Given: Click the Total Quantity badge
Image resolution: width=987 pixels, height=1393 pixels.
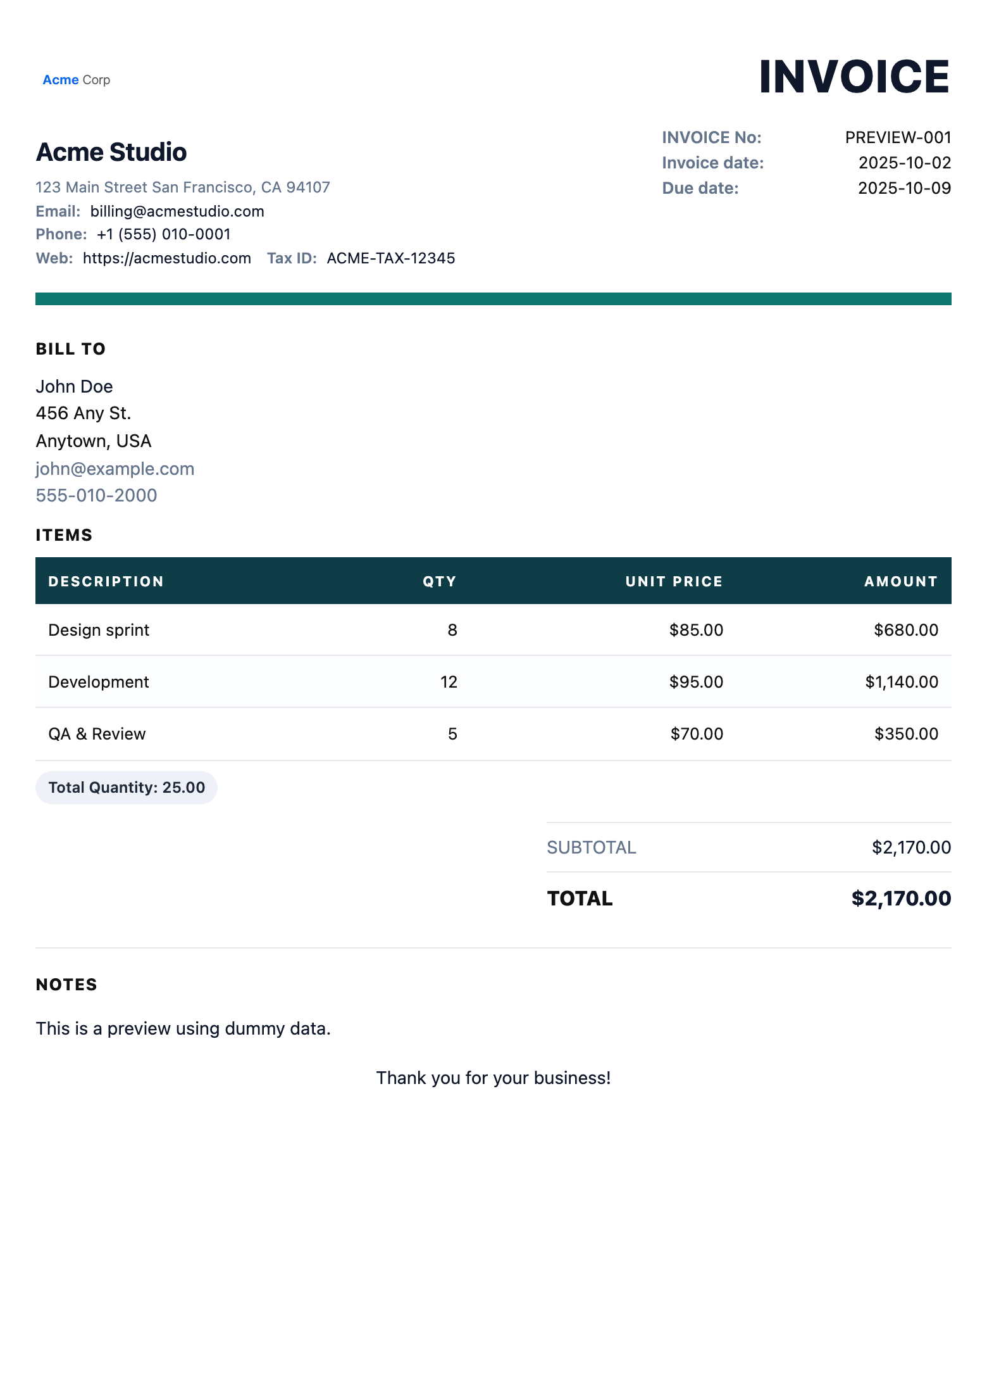Looking at the screenshot, I should click(127, 788).
